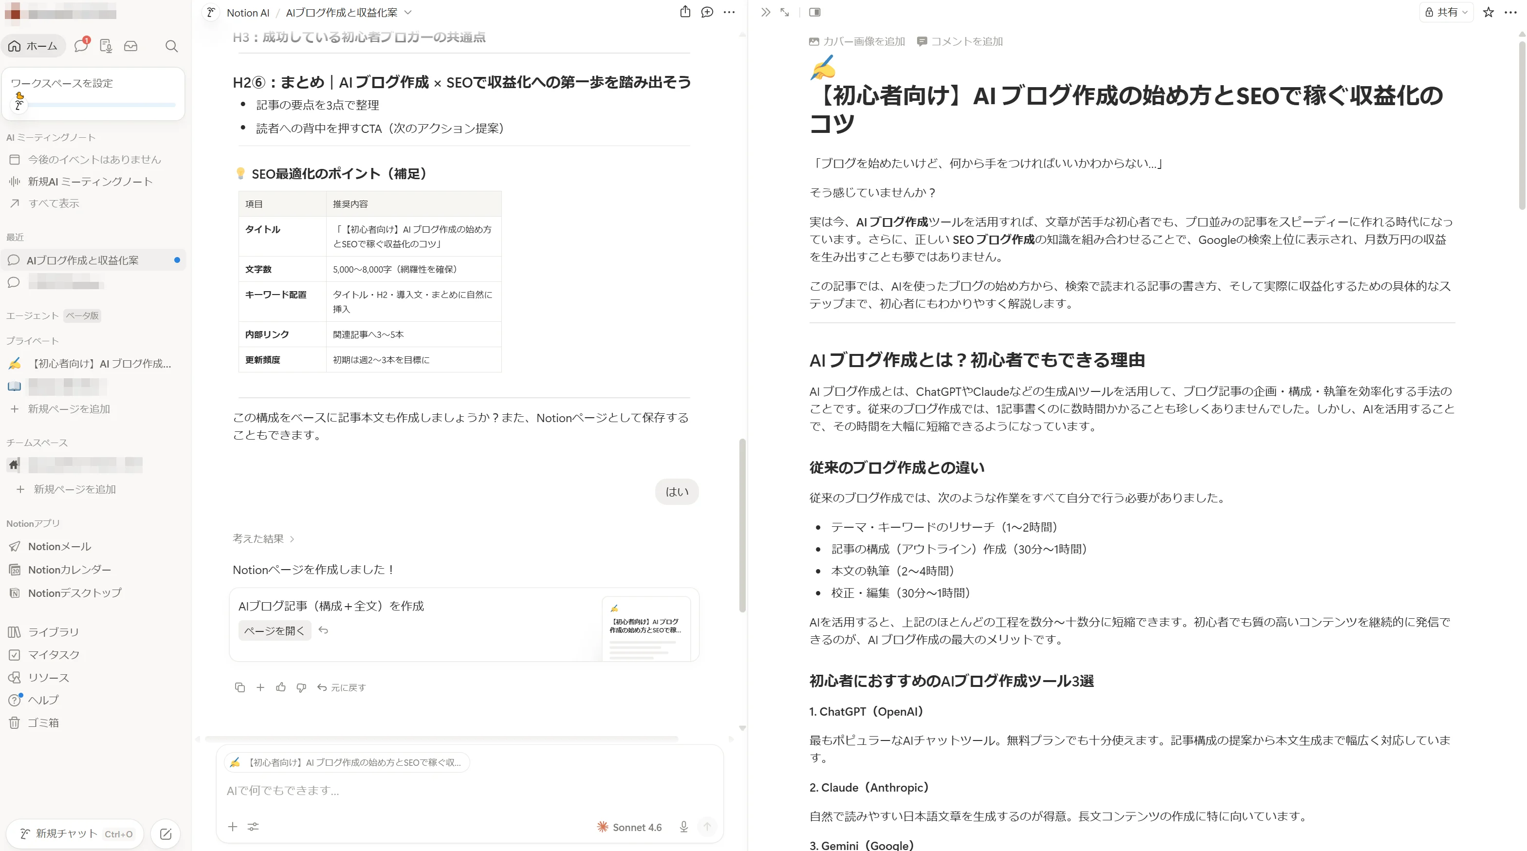Give a thumbs up to the AI response

(x=281, y=687)
